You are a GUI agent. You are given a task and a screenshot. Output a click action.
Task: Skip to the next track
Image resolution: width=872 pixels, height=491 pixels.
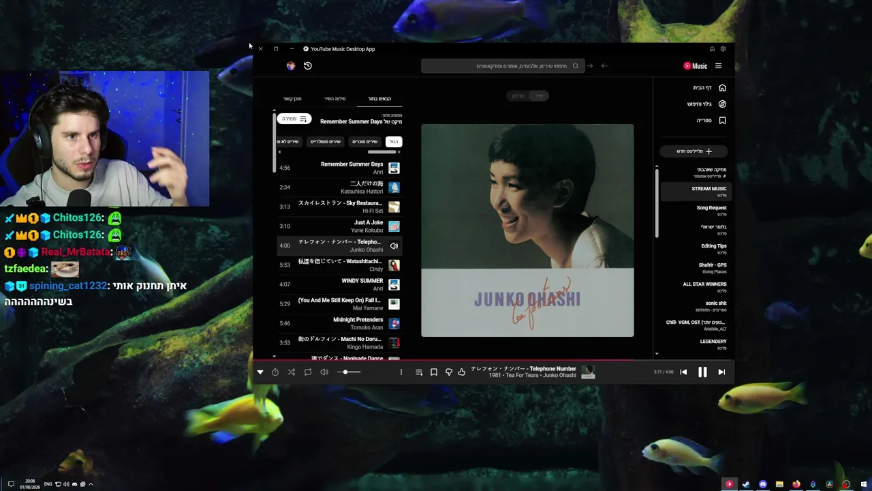click(x=721, y=372)
